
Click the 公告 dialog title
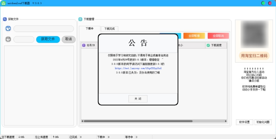click(138, 43)
